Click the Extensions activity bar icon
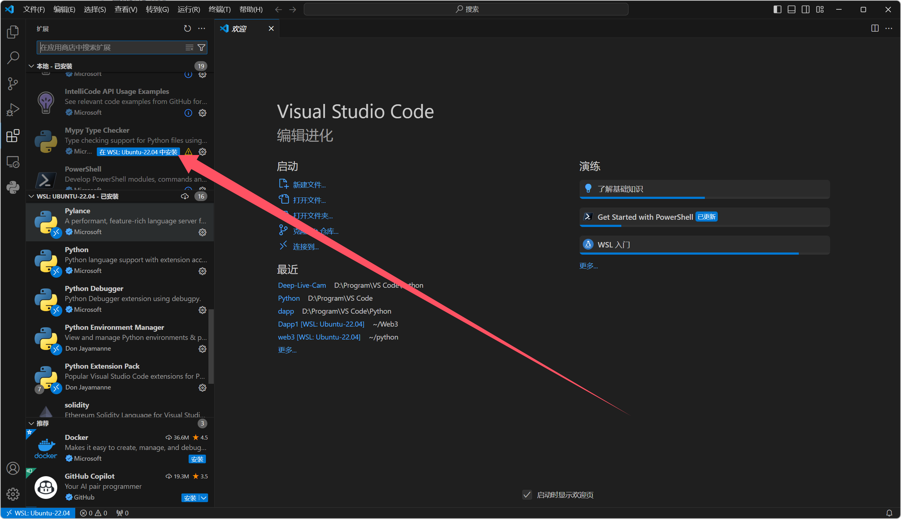This screenshot has width=901, height=519. 13,136
